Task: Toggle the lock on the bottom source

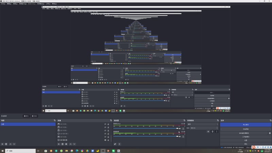Action: coord(108,140)
